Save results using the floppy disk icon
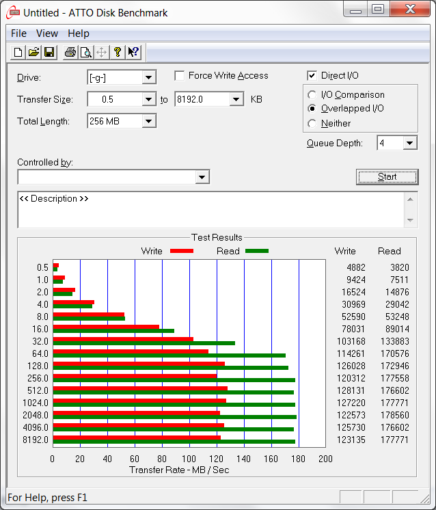Screen dimensions: 436x510 click(49, 52)
